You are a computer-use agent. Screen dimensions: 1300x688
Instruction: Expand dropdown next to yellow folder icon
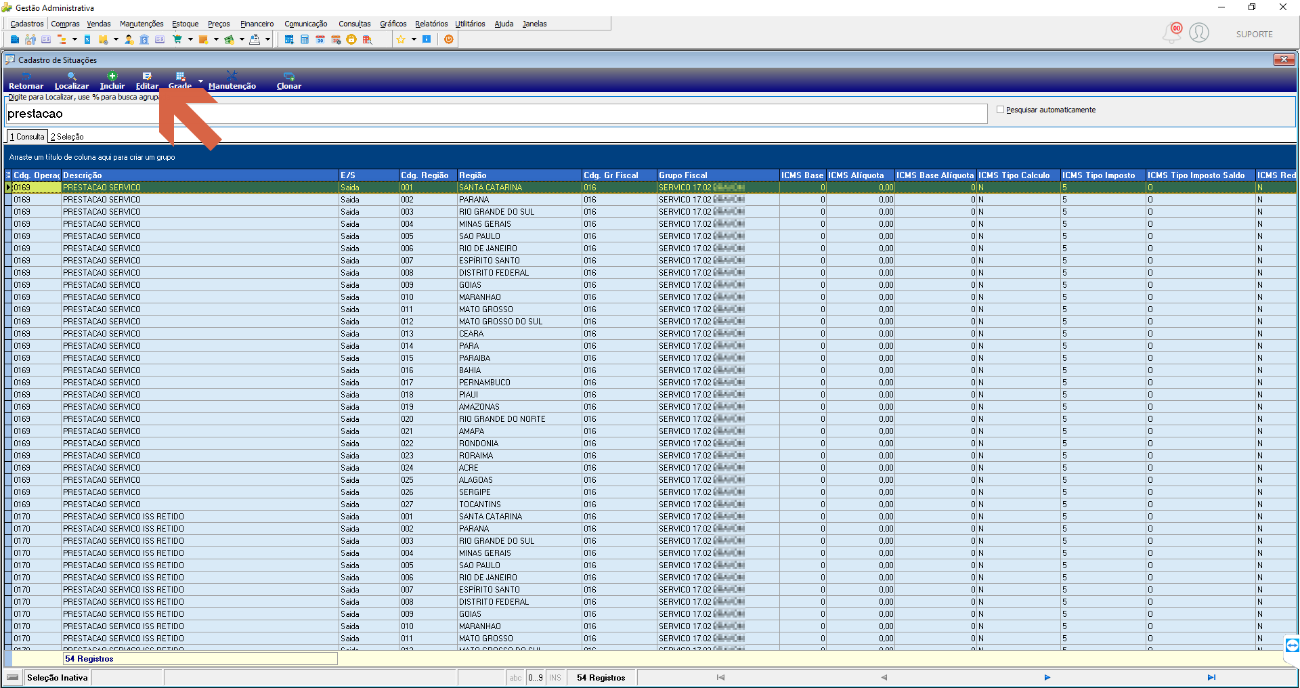click(116, 39)
